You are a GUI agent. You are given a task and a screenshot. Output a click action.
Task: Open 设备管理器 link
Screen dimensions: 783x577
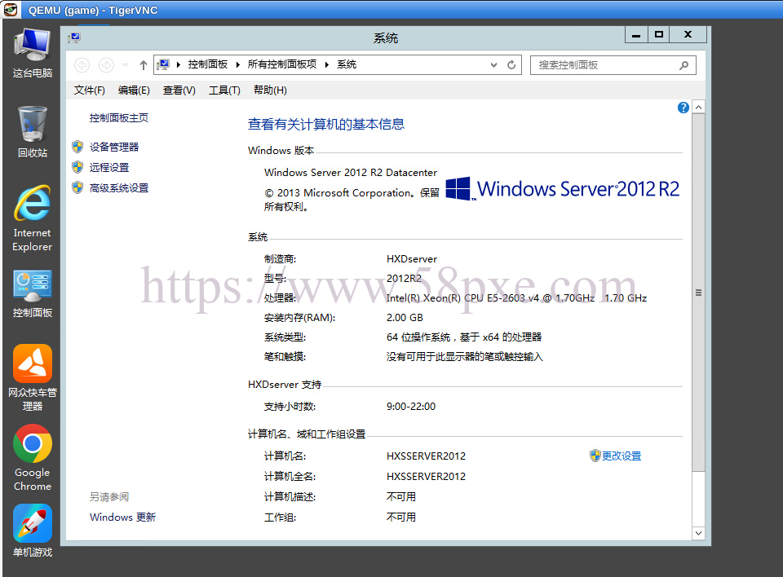(114, 148)
